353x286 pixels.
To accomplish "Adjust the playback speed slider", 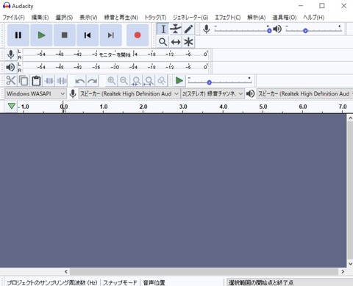I will pyautogui.click(x=220, y=81).
